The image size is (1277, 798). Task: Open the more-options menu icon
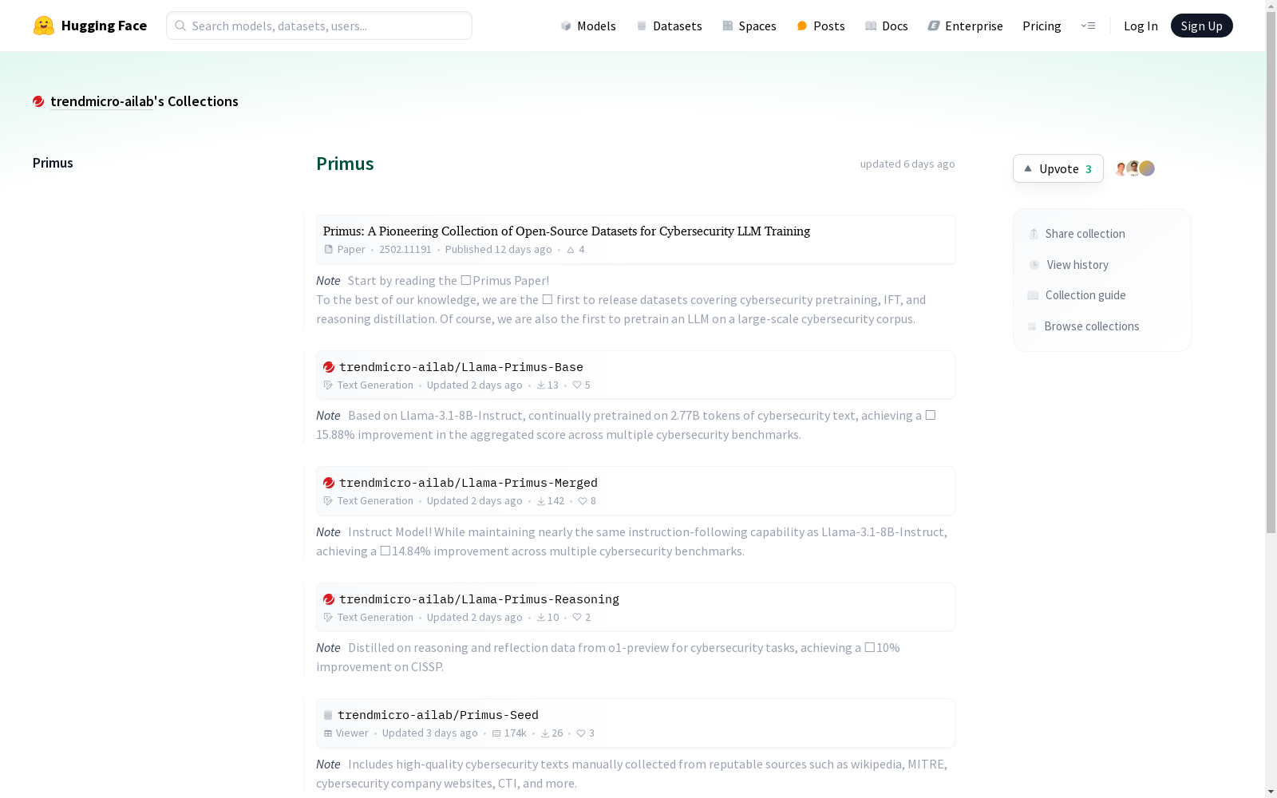[1088, 26]
